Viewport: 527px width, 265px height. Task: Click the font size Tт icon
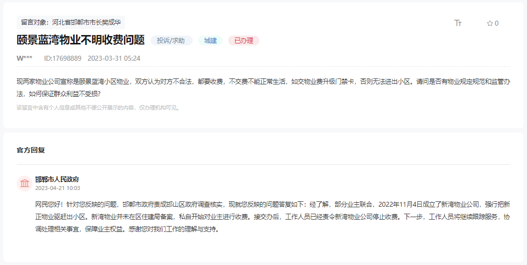(x=458, y=23)
